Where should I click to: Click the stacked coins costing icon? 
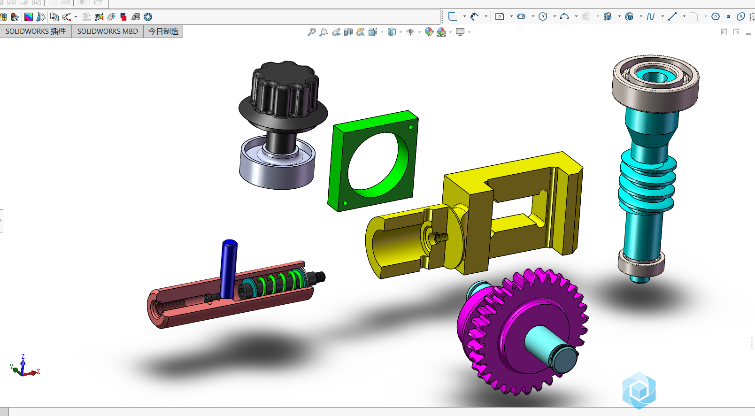[x=136, y=17]
